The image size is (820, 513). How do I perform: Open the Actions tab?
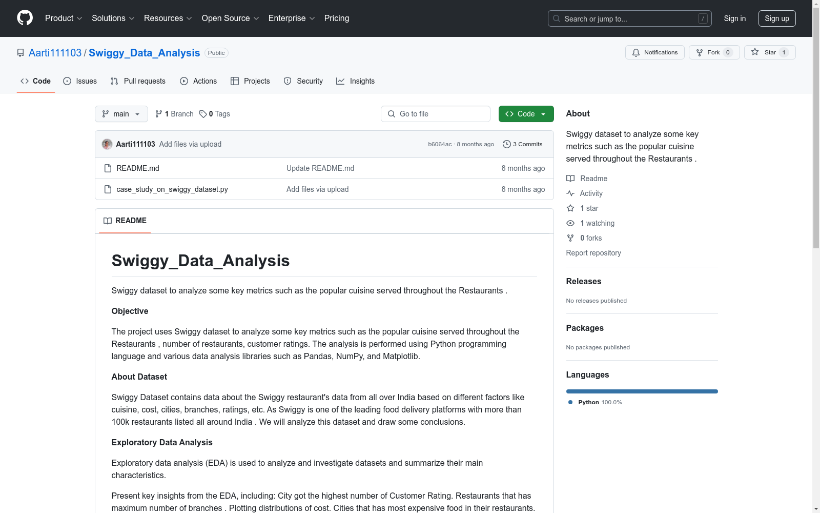point(198,81)
